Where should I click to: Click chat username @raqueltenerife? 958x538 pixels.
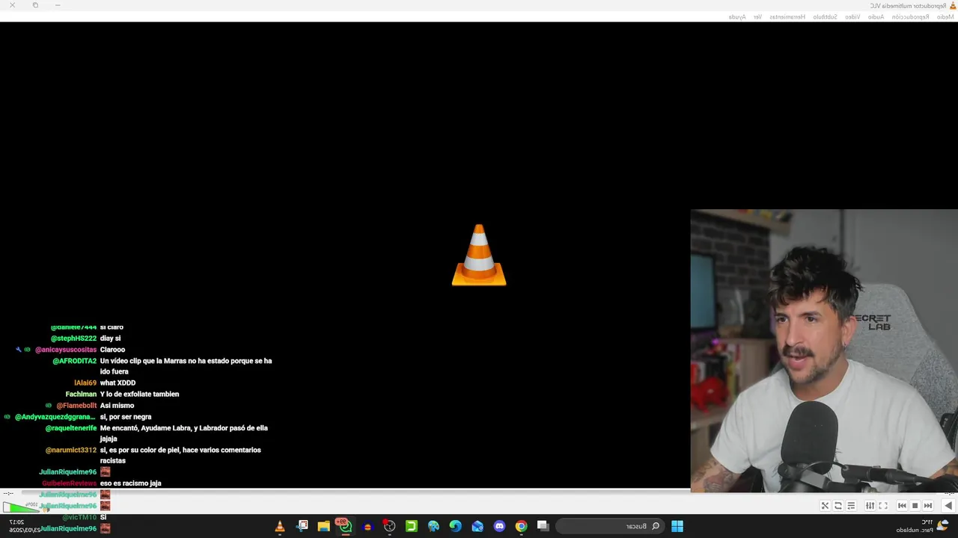[71, 428]
